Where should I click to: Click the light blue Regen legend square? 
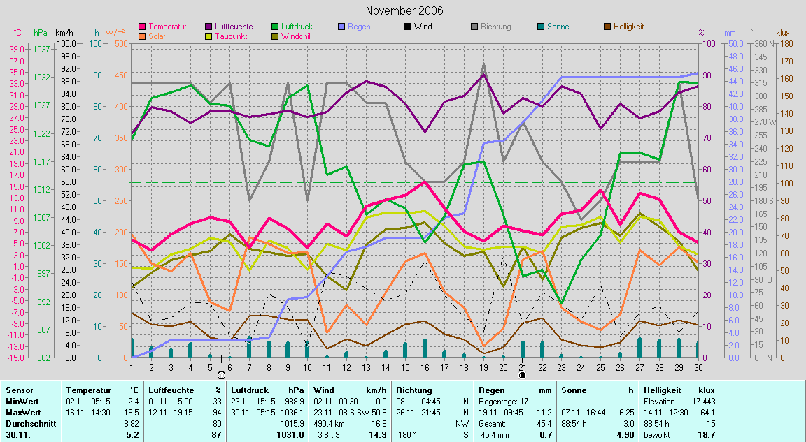[x=341, y=27]
